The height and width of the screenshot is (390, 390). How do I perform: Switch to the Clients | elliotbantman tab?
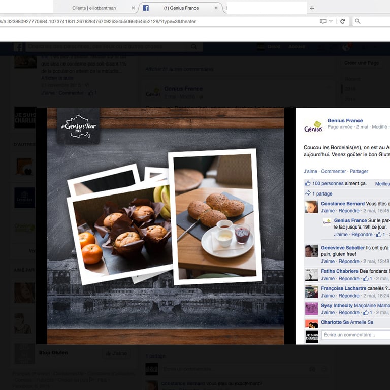[x=94, y=8]
